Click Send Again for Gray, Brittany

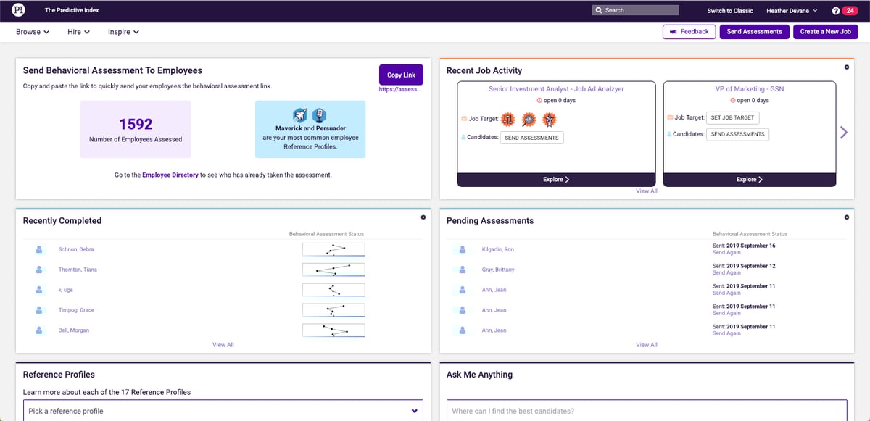click(x=726, y=273)
